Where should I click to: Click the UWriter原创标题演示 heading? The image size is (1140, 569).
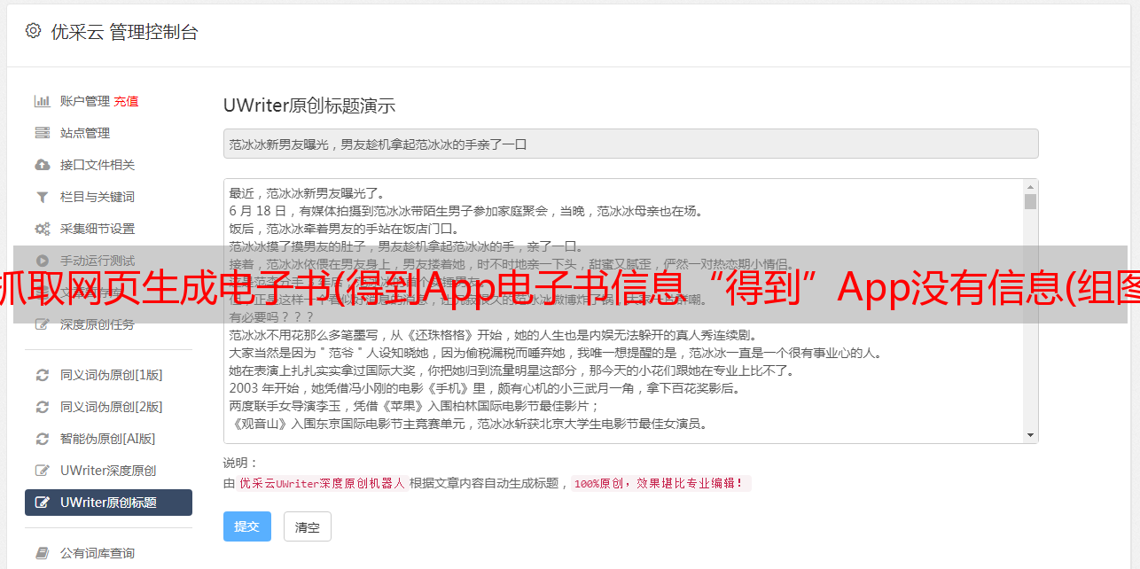click(x=309, y=105)
